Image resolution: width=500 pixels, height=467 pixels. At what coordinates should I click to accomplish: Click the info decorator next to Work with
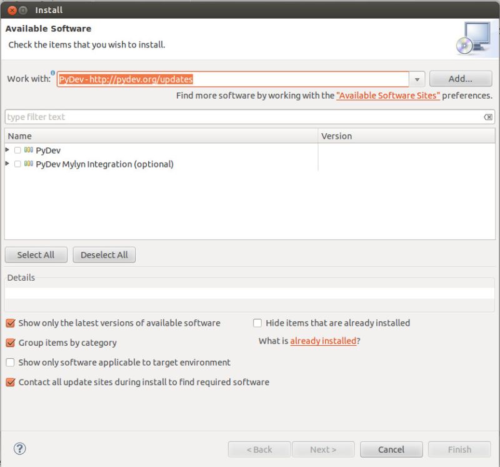click(53, 73)
